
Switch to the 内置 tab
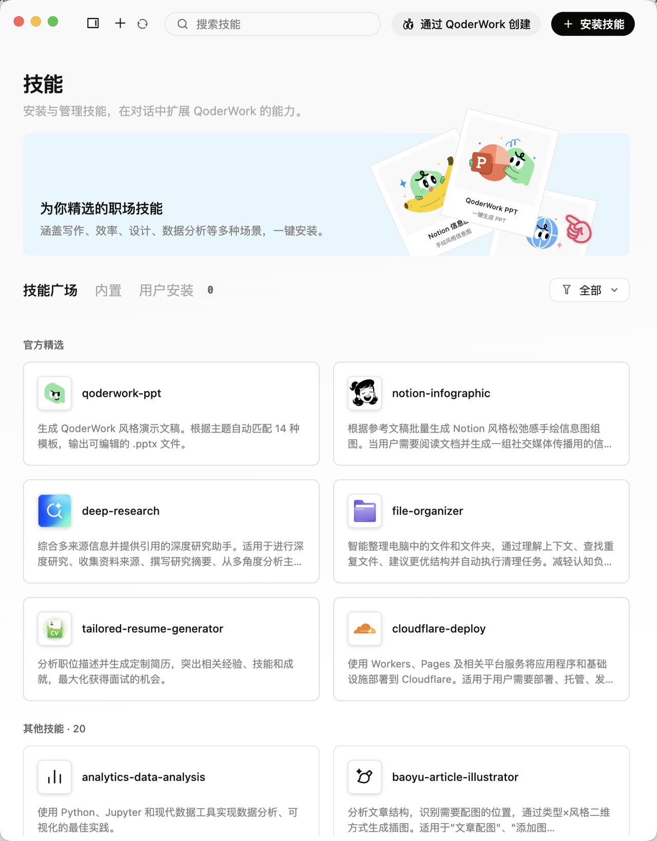108,290
